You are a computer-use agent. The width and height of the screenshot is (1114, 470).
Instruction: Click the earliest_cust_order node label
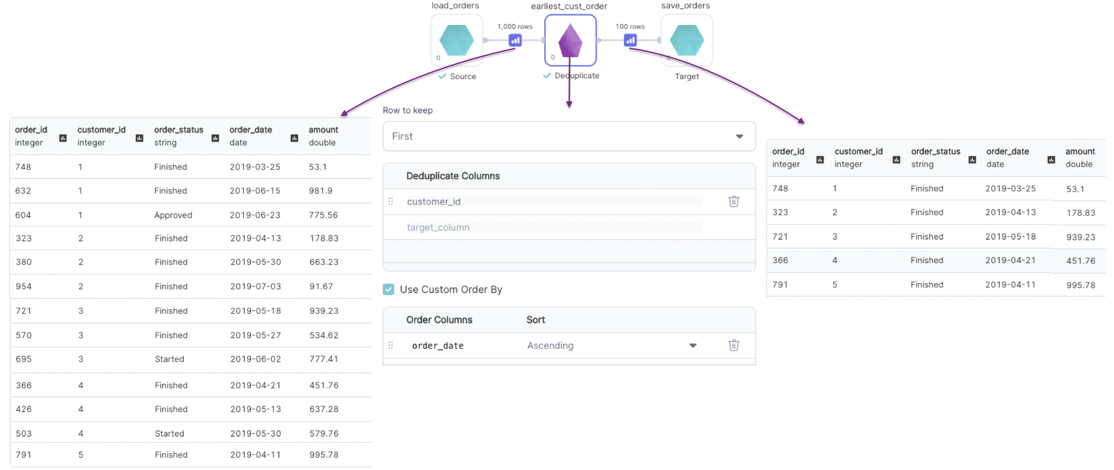coord(569,6)
